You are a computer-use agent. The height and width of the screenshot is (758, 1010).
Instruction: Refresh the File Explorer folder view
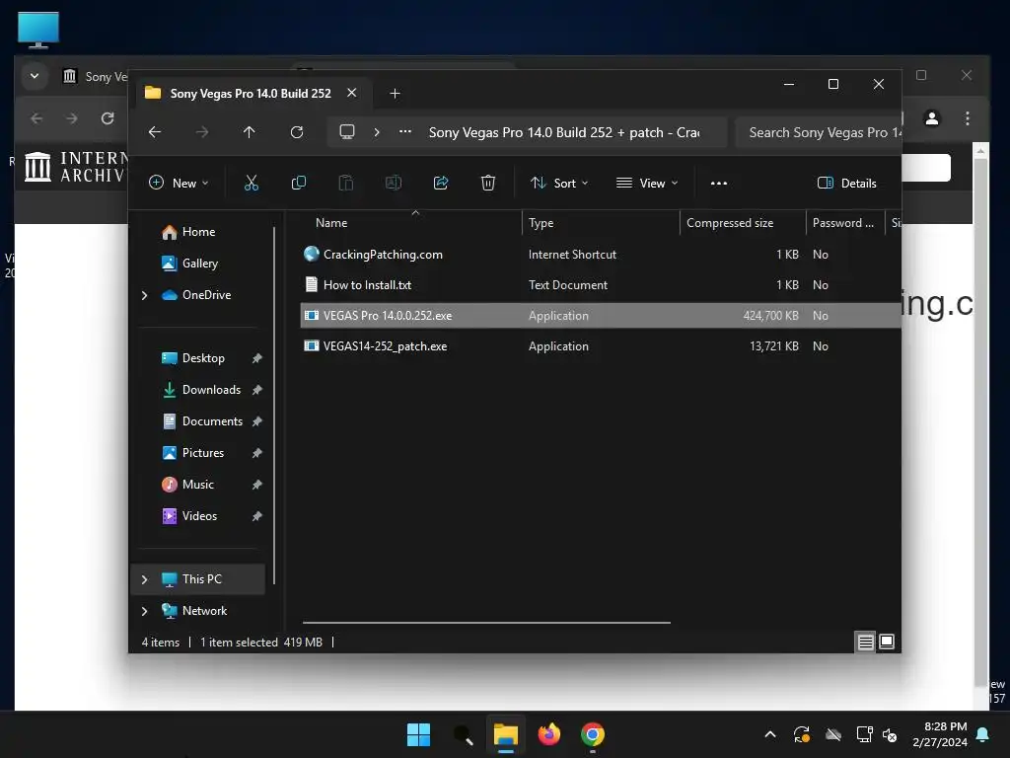(297, 132)
